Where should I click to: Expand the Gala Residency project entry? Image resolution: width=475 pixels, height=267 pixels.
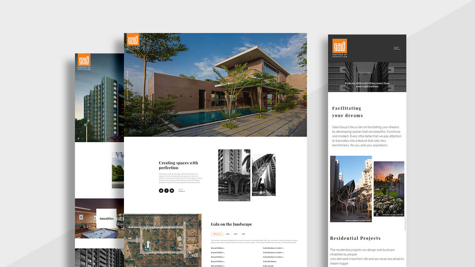click(270, 261)
